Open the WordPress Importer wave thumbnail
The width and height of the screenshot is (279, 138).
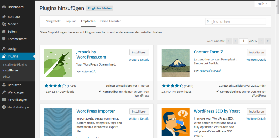pos(58,122)
